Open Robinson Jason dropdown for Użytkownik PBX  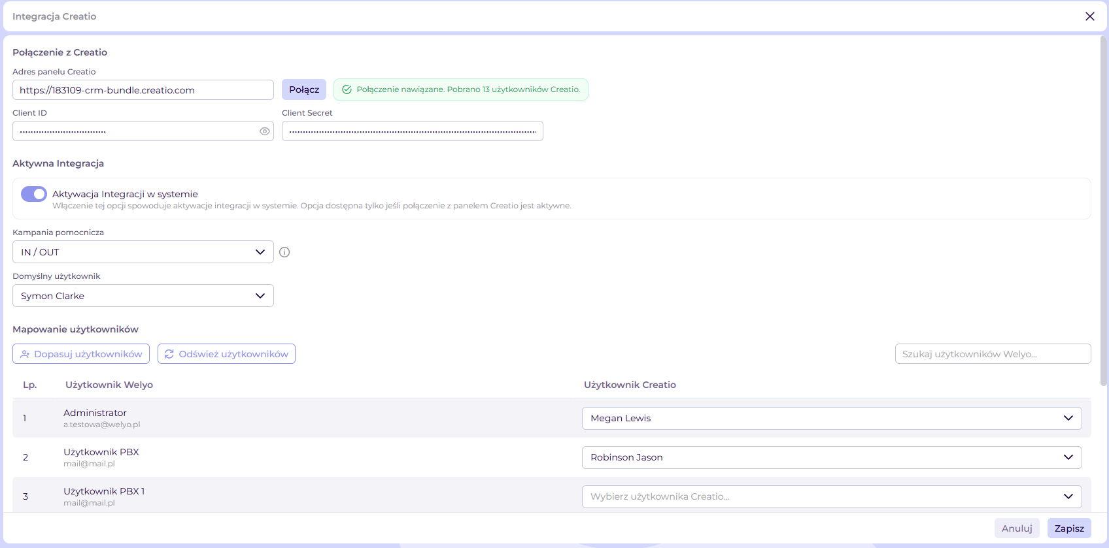(832, 457)
